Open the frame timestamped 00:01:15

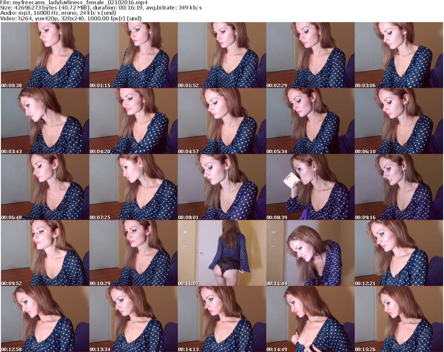coord(134,55)
